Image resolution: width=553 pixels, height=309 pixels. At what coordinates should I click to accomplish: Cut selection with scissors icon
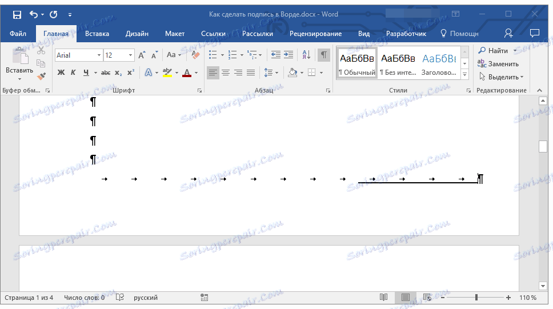click(41, 50)
